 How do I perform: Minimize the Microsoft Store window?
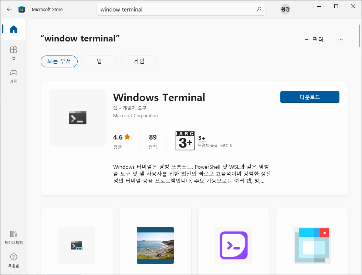319,6
